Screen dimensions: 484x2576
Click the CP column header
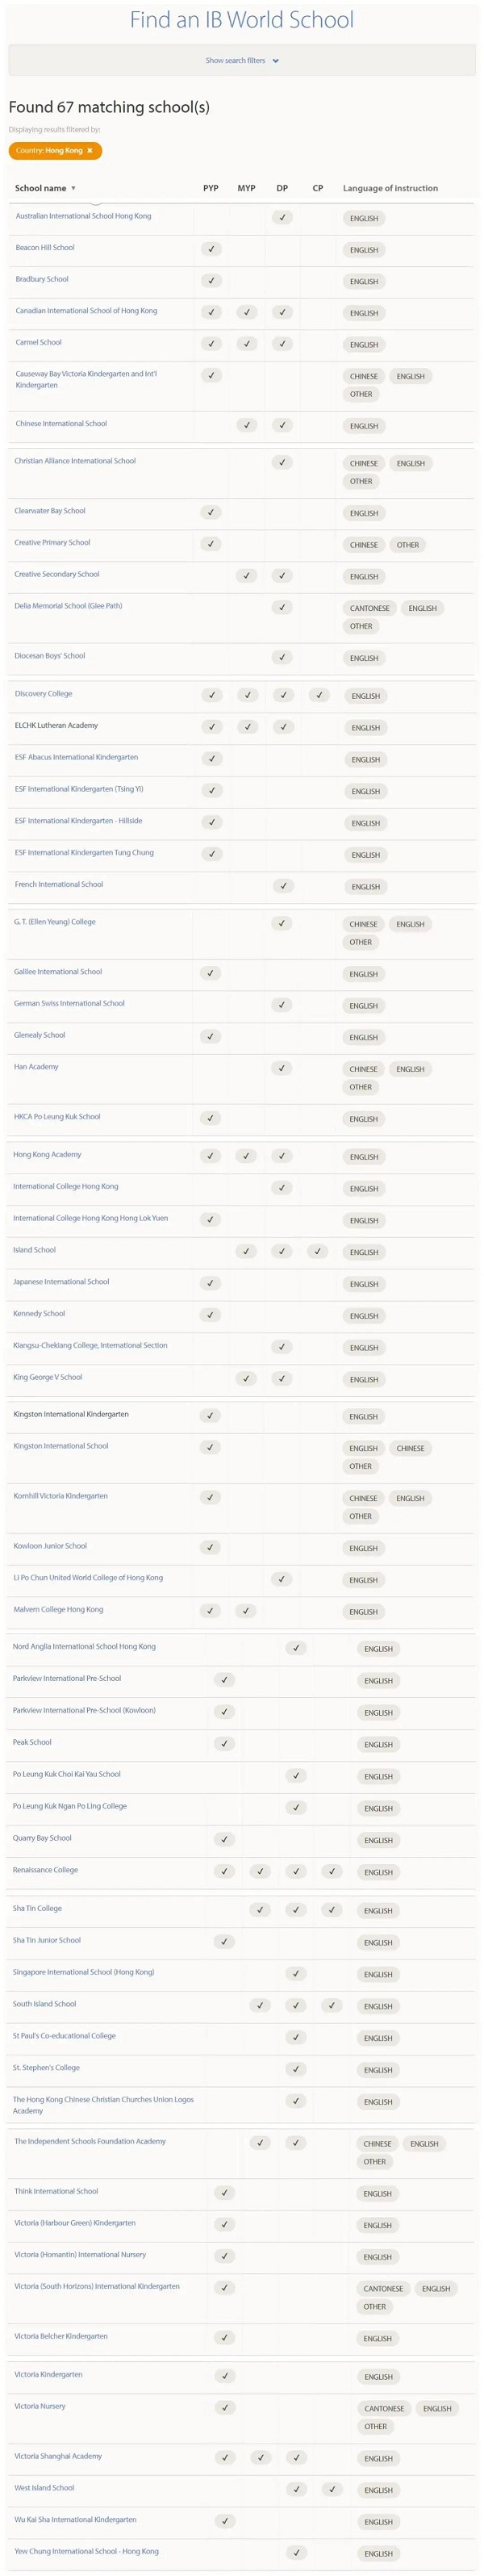(318, 188)
